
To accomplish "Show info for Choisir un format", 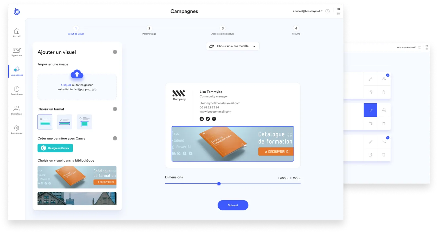I will pos(115,109).
